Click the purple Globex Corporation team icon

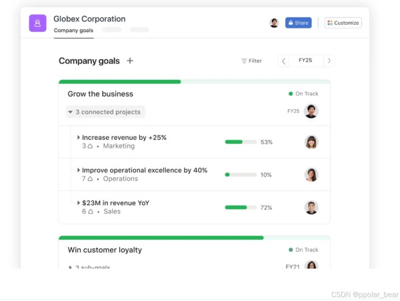tap(37, 23)
